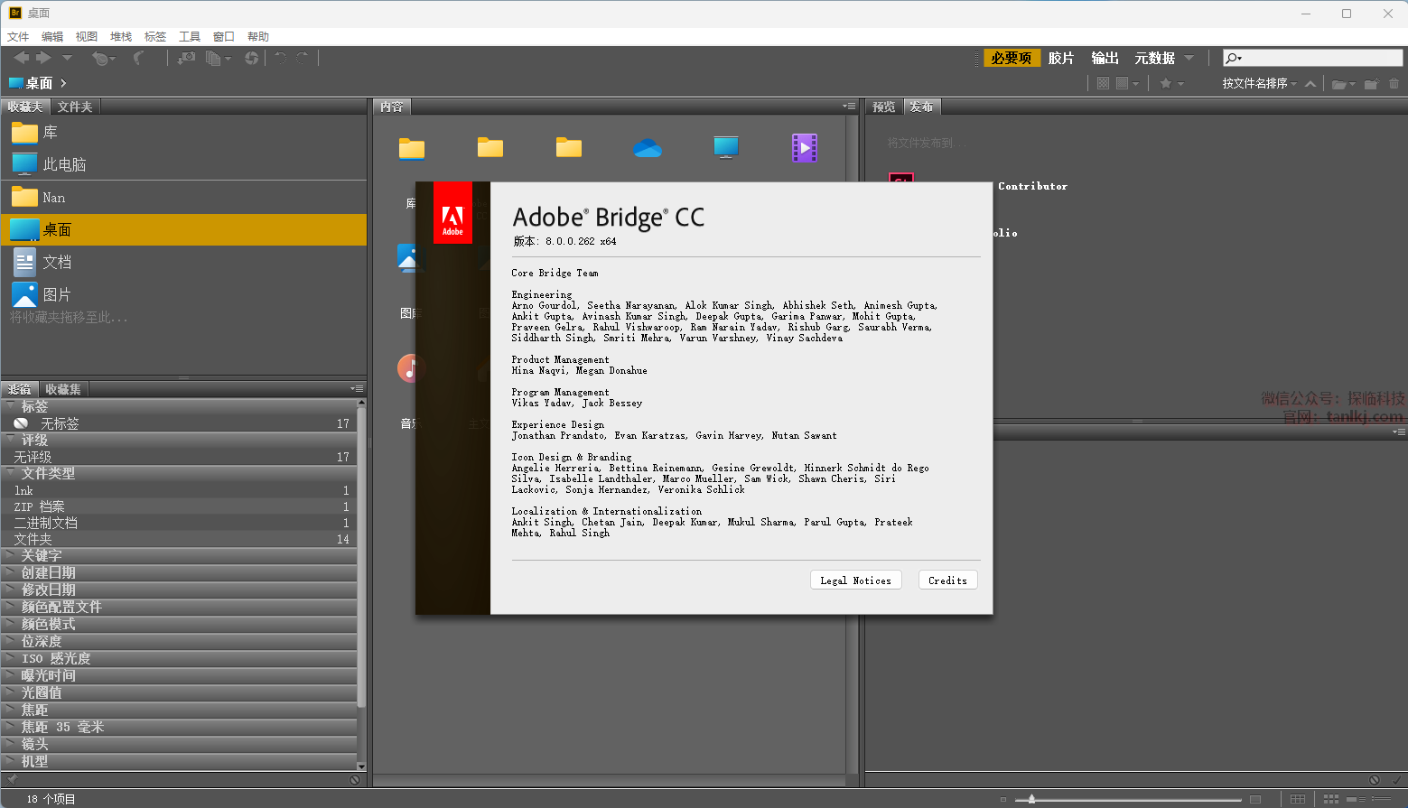Click the Legal Notices button
The height and width of the screenshot is (808, 1408).
point(855,580)
